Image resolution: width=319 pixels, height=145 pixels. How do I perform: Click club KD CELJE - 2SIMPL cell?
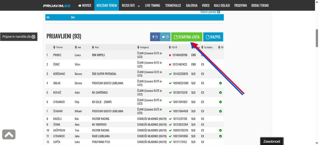pos(102,102)
